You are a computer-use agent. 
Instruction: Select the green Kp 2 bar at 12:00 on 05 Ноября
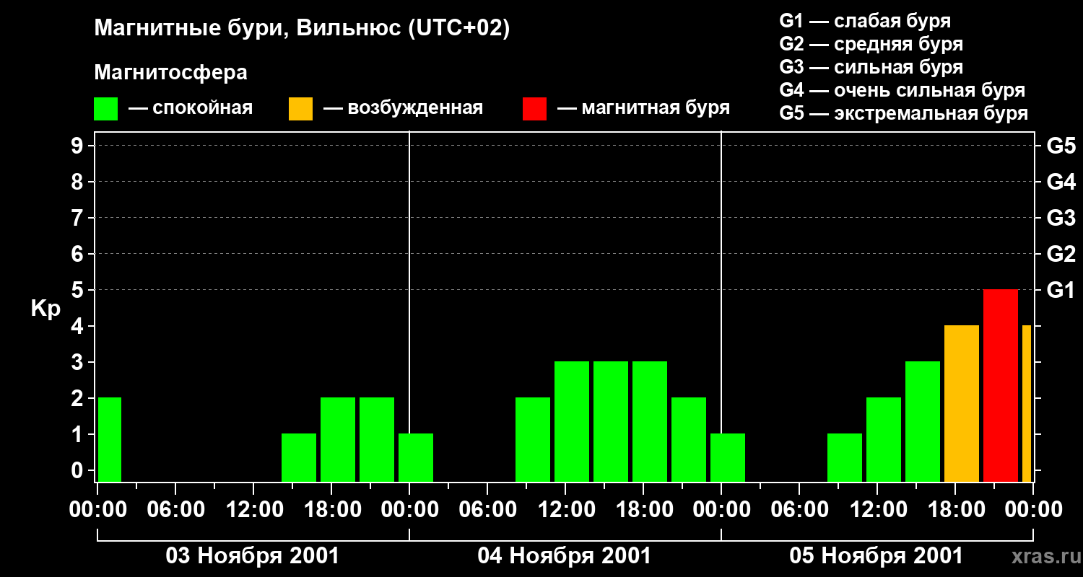coord(884,440)
